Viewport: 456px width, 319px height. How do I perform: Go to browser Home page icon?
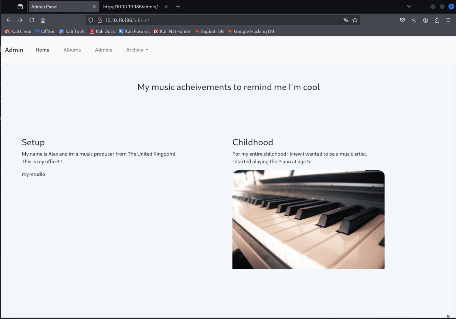pos(43,20)
